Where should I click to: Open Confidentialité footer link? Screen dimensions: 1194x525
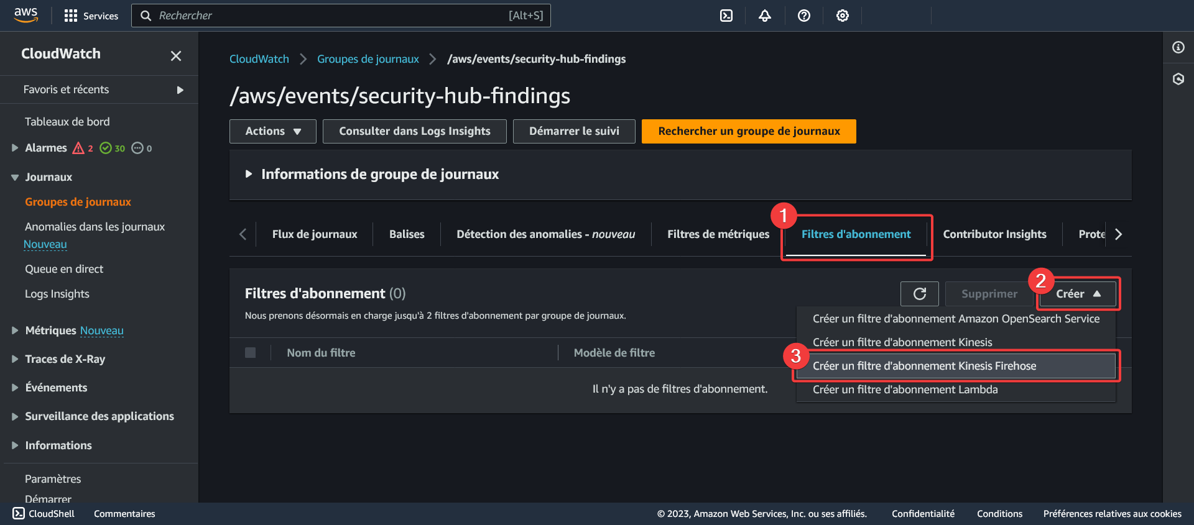coord(923,514)
